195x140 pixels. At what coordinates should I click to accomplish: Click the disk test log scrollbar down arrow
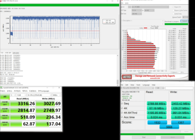point(117,85)
